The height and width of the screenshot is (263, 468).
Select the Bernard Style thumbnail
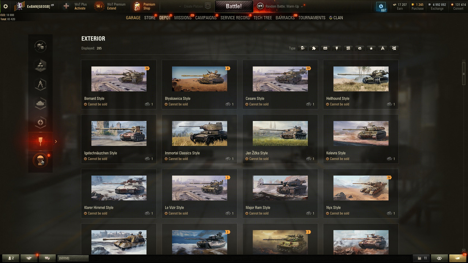click(119, 79)
